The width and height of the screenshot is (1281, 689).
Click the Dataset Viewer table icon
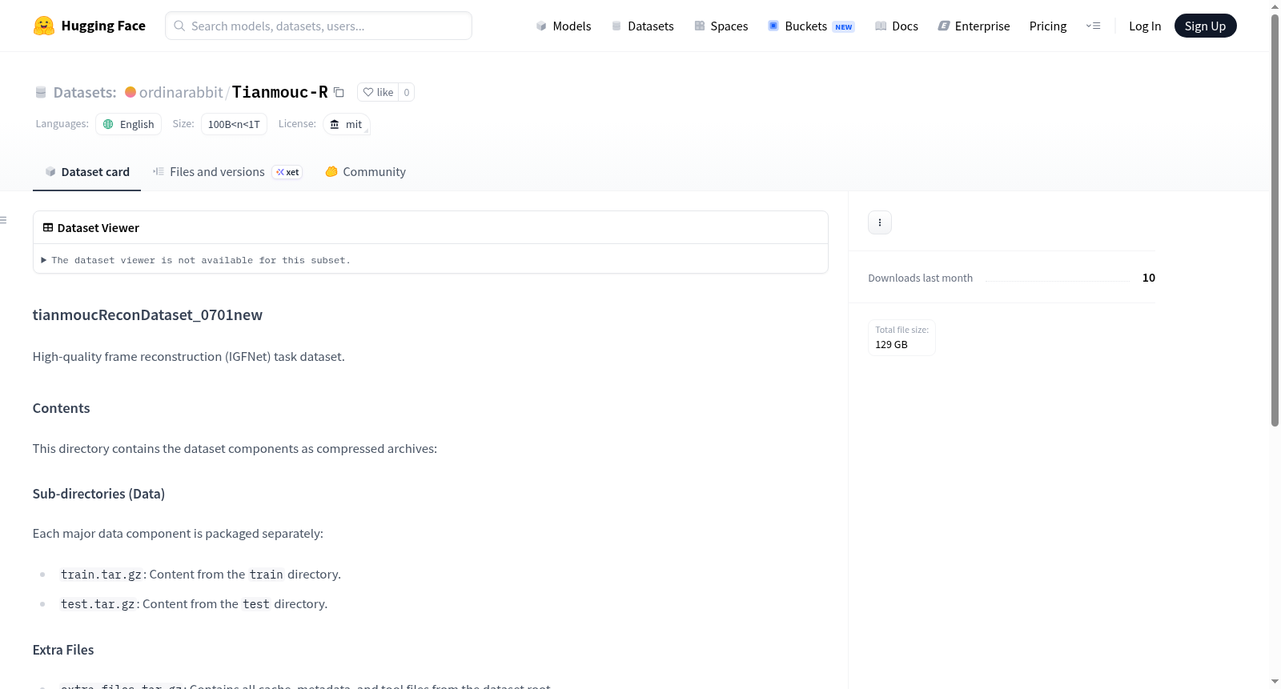click(48, 228)
